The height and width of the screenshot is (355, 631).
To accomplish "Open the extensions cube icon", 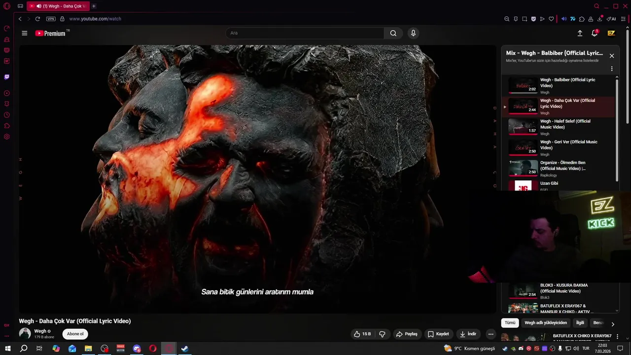I will pyautogui.click(x=582, y=19).
